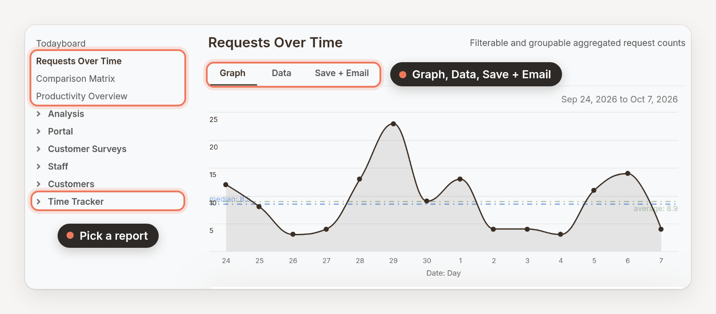
Task: Click the data point for day 30
Action: (x=427, y=201)
